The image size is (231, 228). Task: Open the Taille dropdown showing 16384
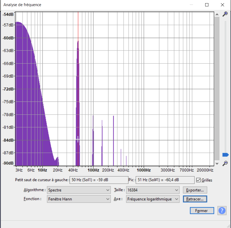click(153, 190)
